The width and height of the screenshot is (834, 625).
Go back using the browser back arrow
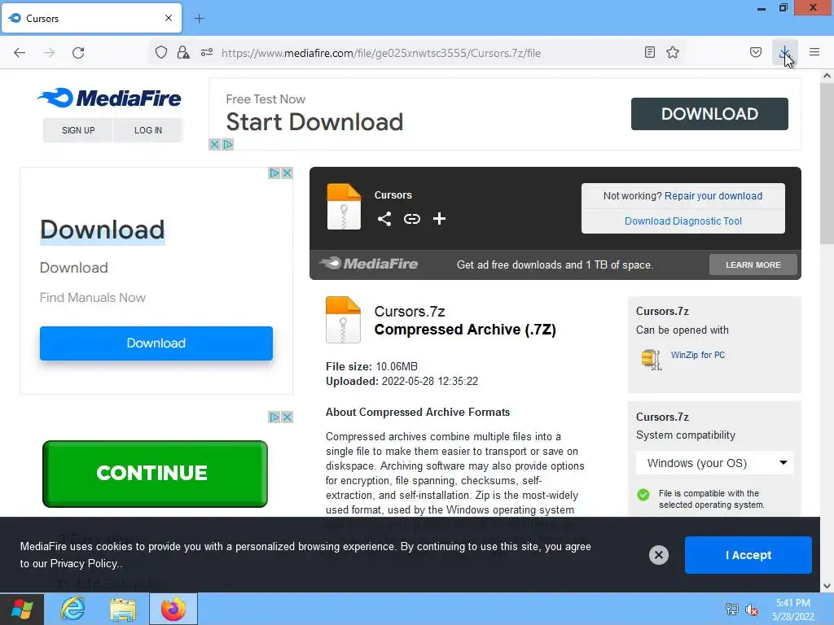[x=20, y=53]
